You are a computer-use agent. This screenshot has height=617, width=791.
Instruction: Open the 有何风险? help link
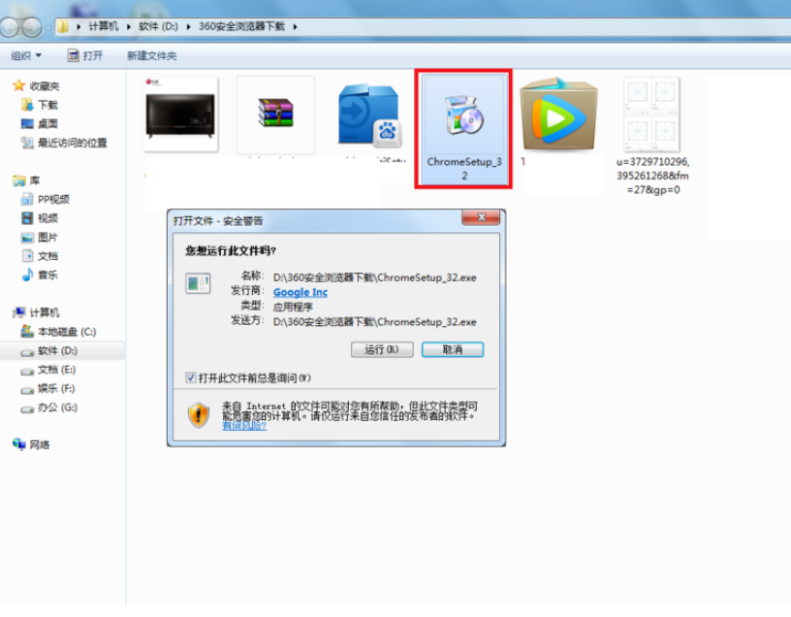(243, 425)
